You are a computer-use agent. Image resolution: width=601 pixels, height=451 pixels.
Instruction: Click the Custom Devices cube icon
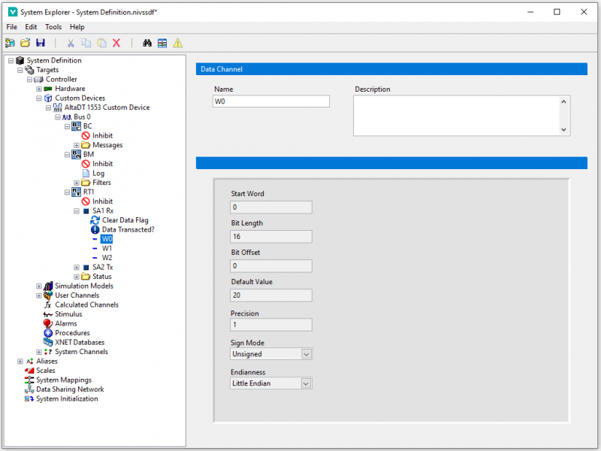pos(48,98)
